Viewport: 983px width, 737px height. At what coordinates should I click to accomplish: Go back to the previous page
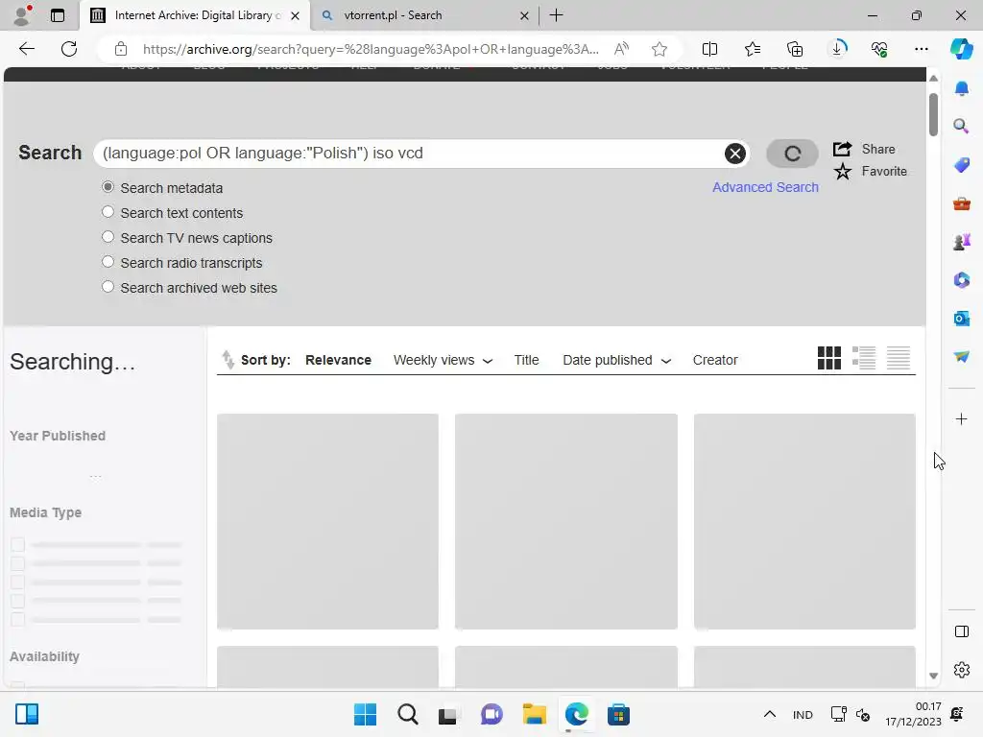26,49
